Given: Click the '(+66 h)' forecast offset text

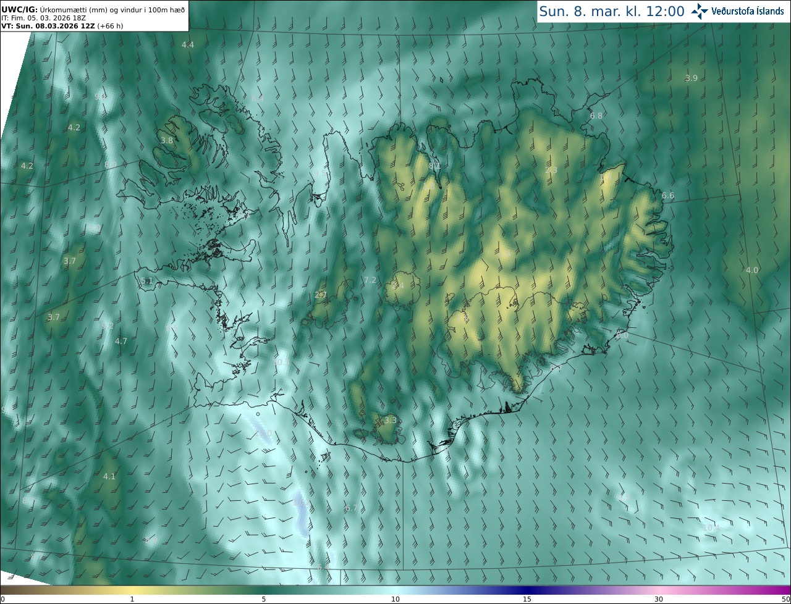Looking at the screenshot, I should (x=110, y=26).
